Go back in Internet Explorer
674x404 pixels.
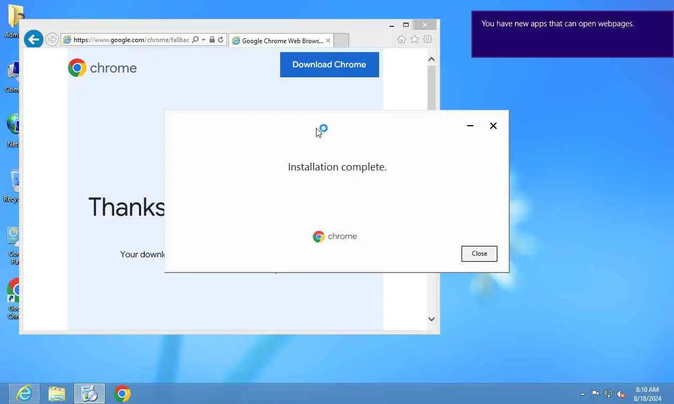(x=33, y=39)
